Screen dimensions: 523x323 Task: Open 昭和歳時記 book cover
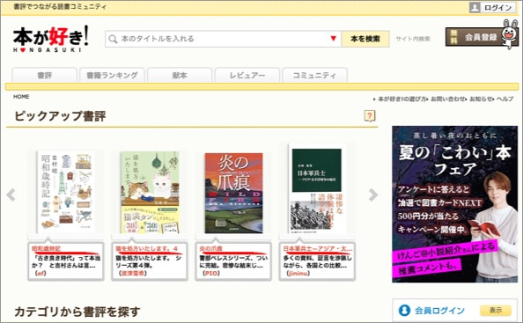pyautogui.click(x=66, y=192)
